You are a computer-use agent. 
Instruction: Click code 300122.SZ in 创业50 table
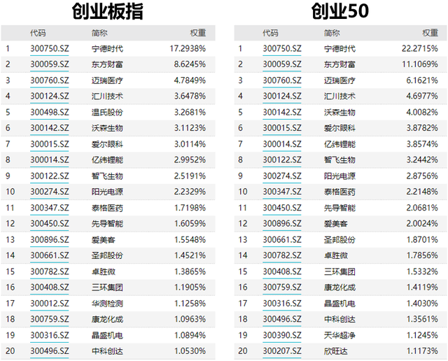[x=282, y=160]
